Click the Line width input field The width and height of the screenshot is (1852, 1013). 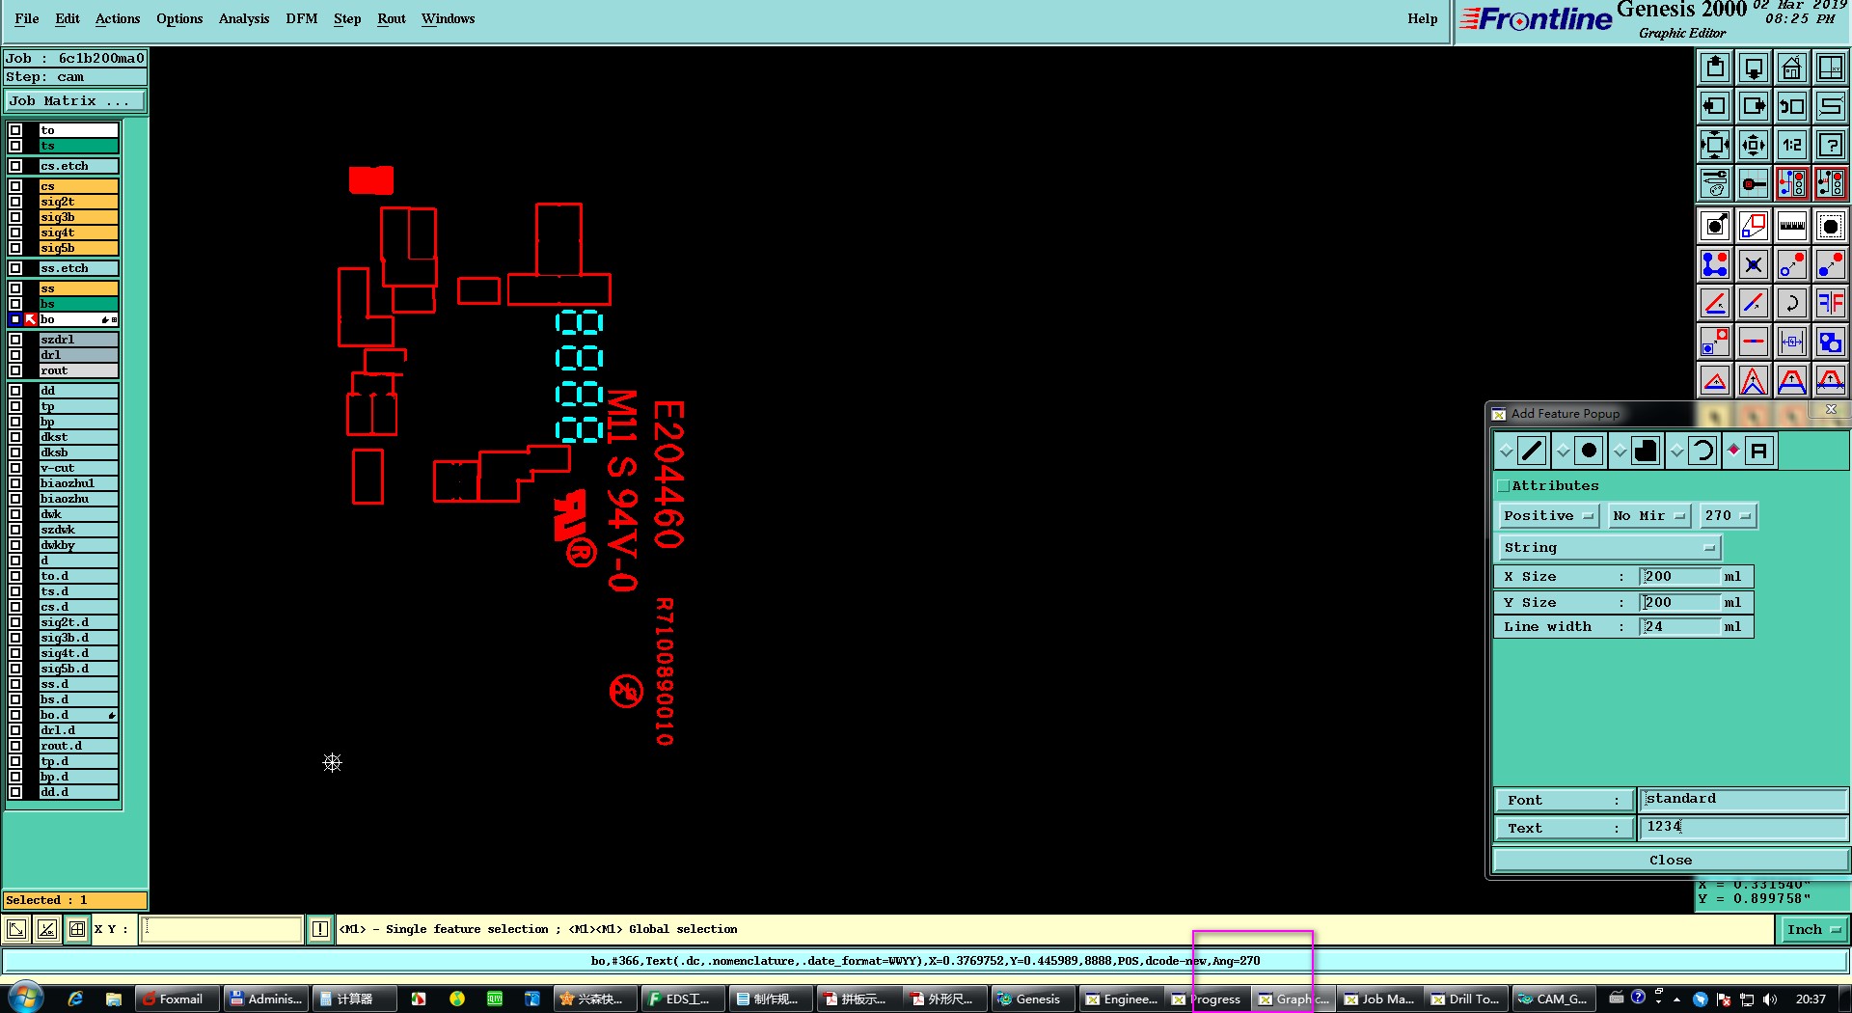[x=1681, y=627]
